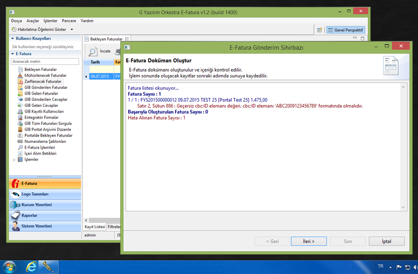Viewport: 418px width, 274px height.
Task: Select Zarflanacak Faturalar tree item
Action: tap(43, 81)
